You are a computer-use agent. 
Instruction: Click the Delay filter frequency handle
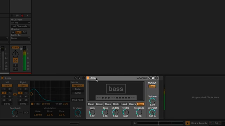[x=31, y=94]
